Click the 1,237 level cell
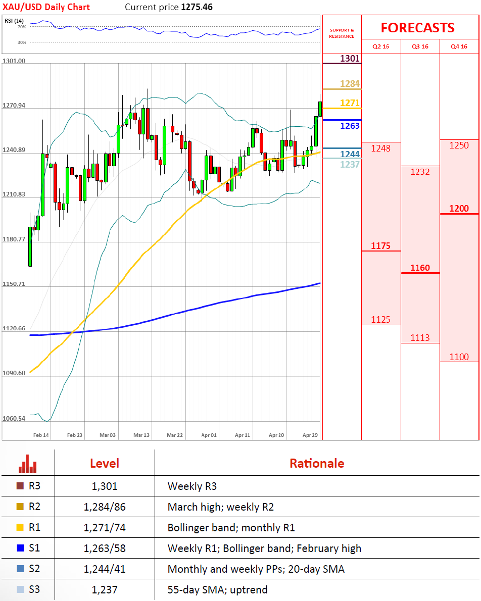The image size is (481, 601). pyautogui.click(x=105, y=589)
